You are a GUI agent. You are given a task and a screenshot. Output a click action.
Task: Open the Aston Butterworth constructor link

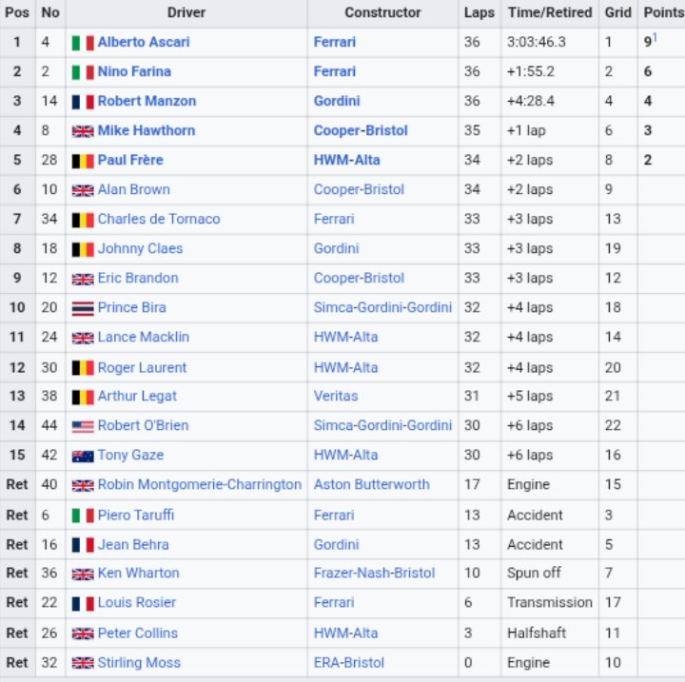(371, 484)
